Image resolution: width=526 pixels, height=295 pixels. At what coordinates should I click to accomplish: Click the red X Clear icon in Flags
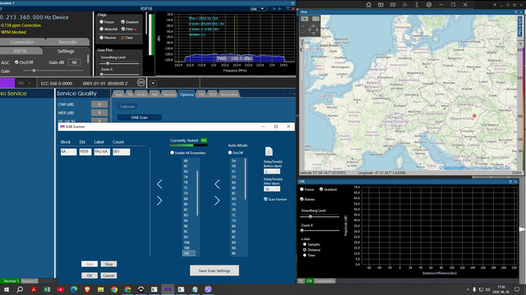[x=122, y=38]
